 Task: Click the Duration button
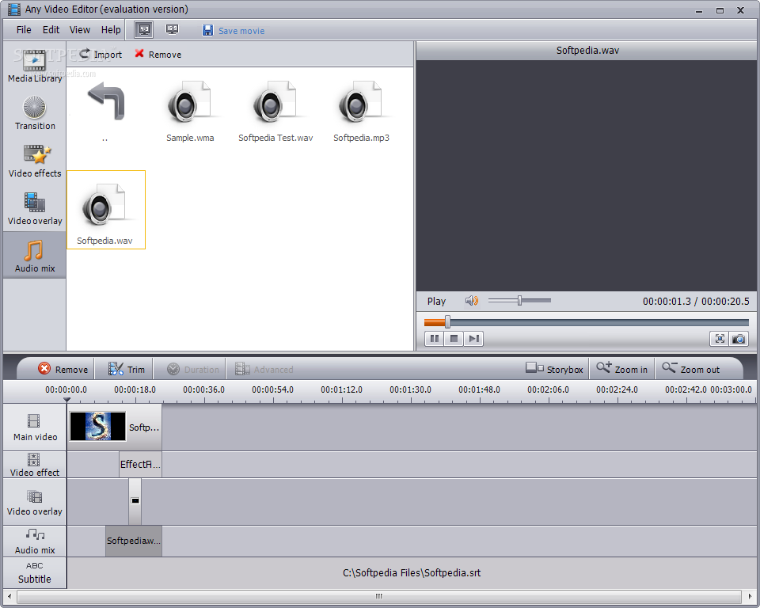(193, 369)
